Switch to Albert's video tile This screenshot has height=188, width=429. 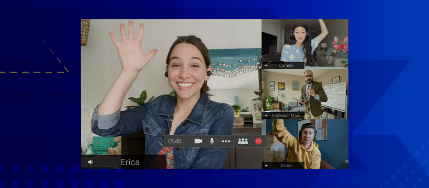coord(305,144)
